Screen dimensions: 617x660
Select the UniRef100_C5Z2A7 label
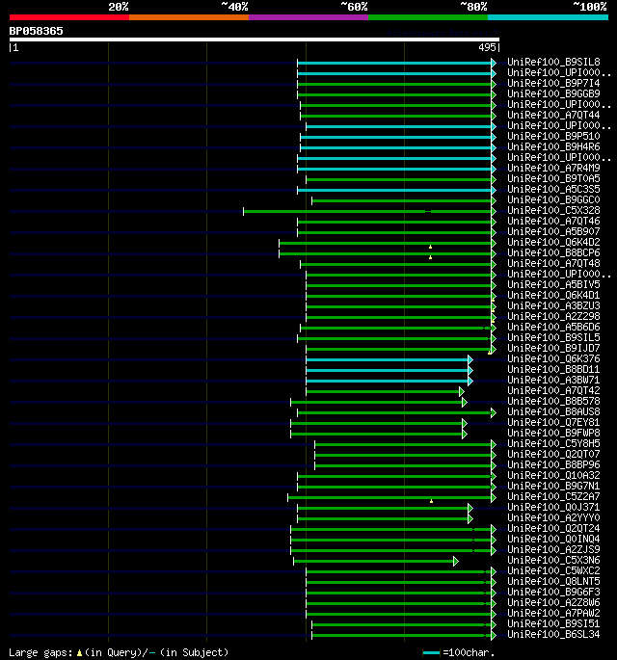tap(553, 496)
